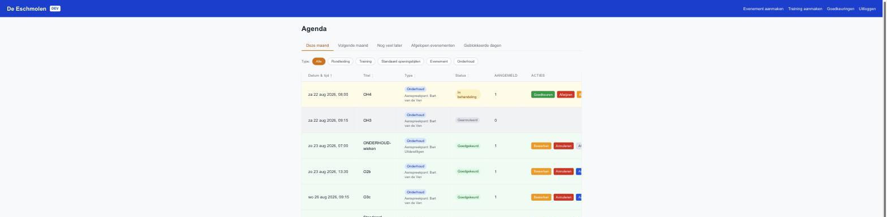Viewport: 887px width, 217px height.
Task: Click title OH4 in table
Action: (x=367, y=95)
